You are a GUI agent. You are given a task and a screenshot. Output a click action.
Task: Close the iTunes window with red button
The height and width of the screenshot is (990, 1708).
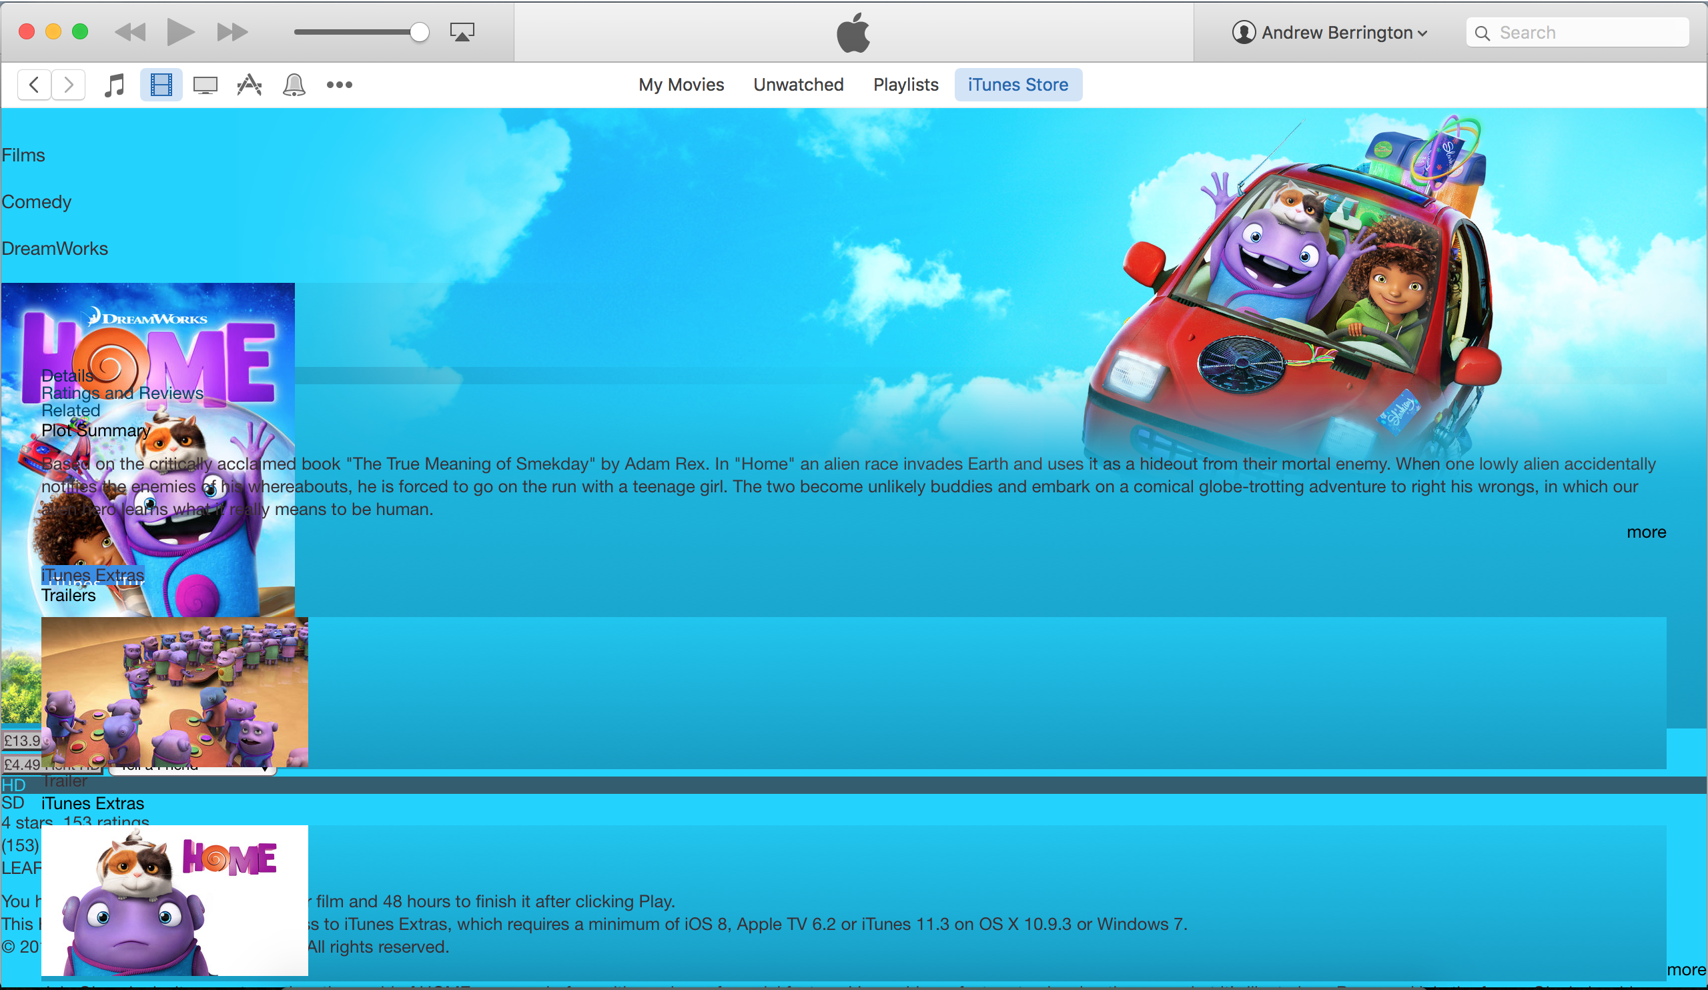(27, 32)
